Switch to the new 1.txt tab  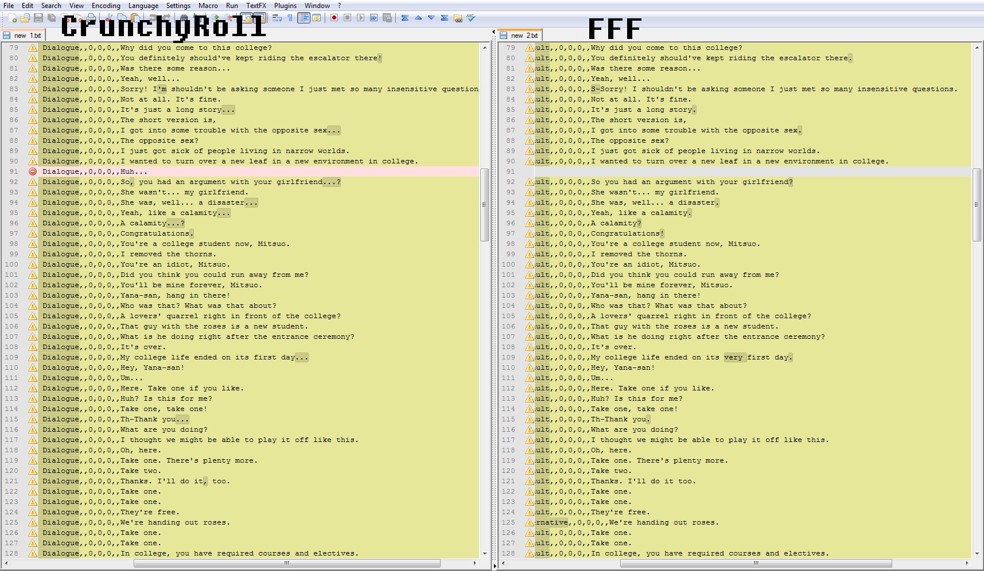click(x=23, y=35)
